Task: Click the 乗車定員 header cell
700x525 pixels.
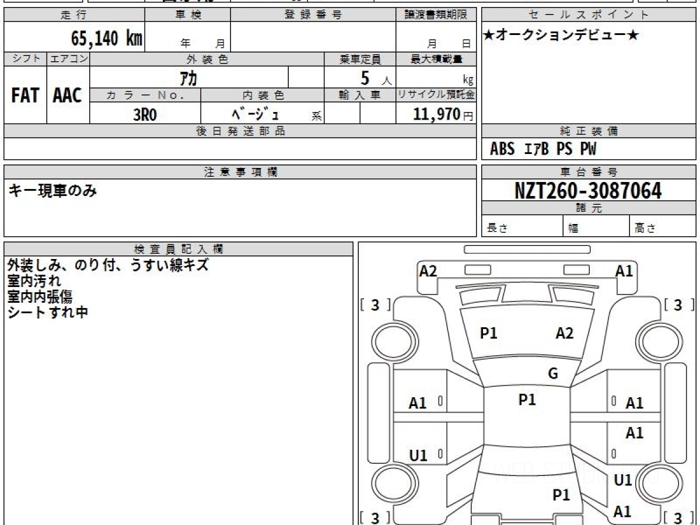Action: (x=360, y=59)
